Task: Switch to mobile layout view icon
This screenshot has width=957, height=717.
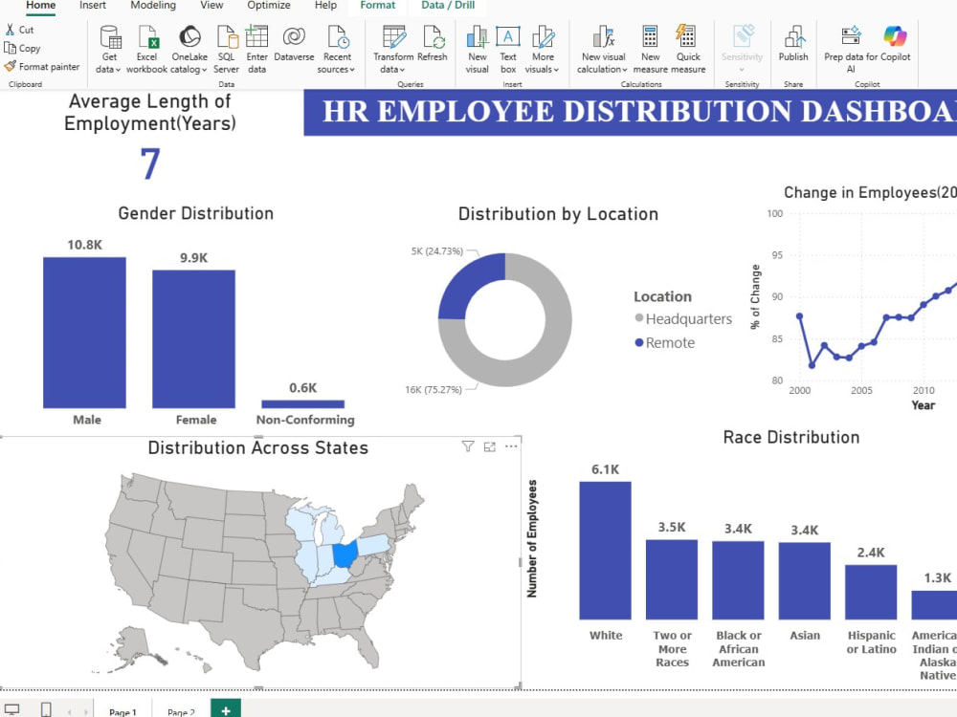Action: click(x=46, y=709)
